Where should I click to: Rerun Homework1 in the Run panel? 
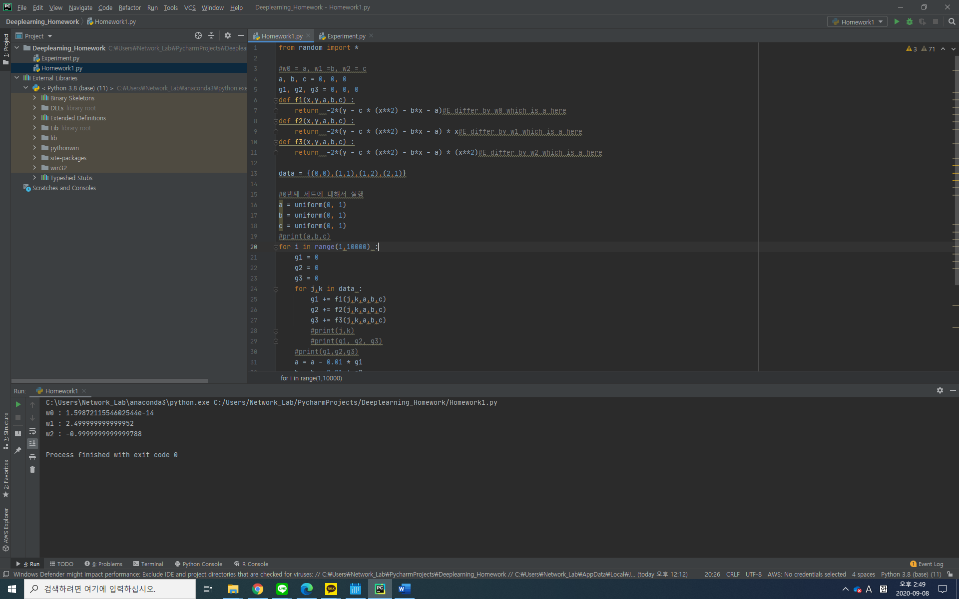point(18,404)
